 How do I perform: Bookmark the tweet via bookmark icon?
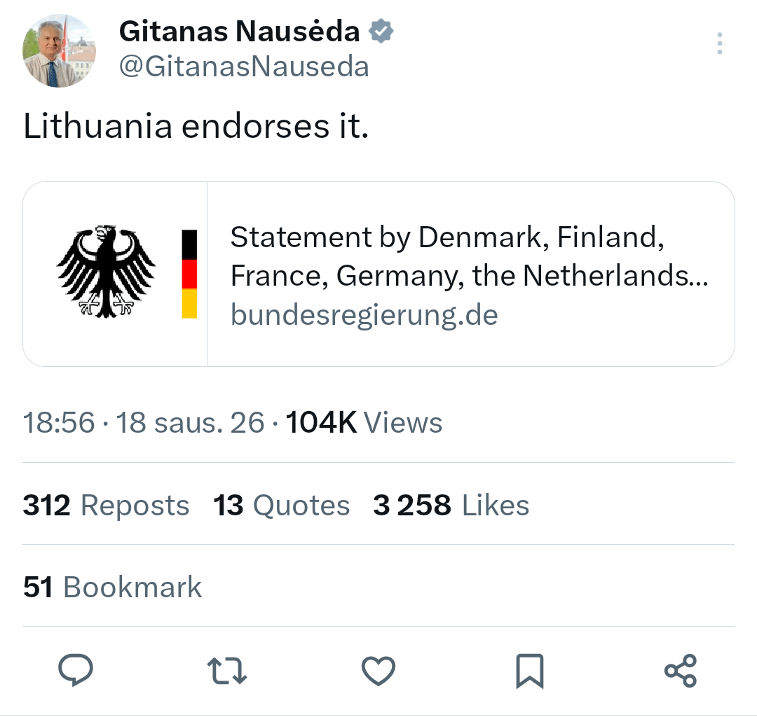pyautogui.click(x=529, y=669)
